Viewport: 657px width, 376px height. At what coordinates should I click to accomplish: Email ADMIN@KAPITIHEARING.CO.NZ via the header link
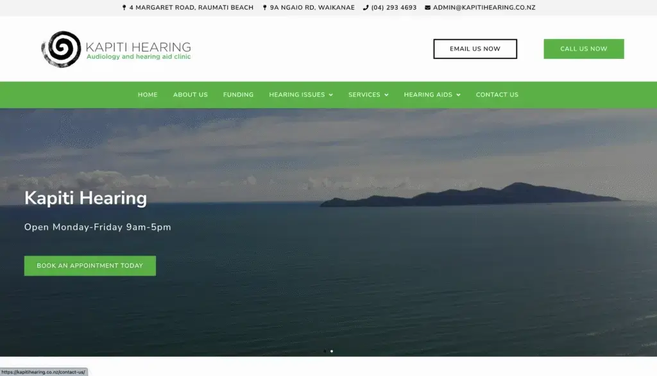[x=485, y=8]
